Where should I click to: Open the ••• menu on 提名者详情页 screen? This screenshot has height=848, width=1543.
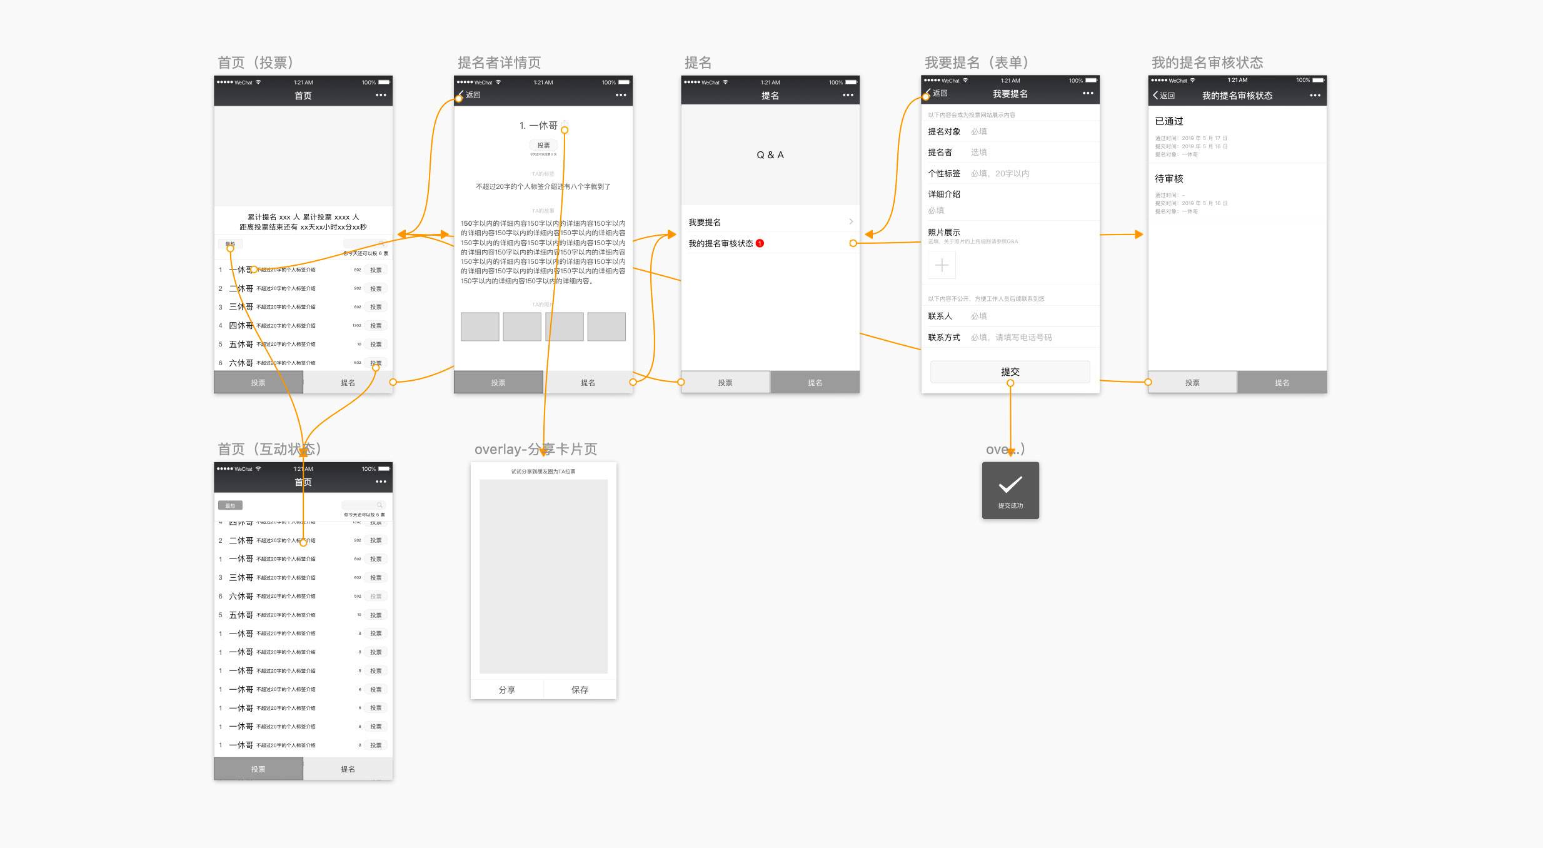(621, 95)
